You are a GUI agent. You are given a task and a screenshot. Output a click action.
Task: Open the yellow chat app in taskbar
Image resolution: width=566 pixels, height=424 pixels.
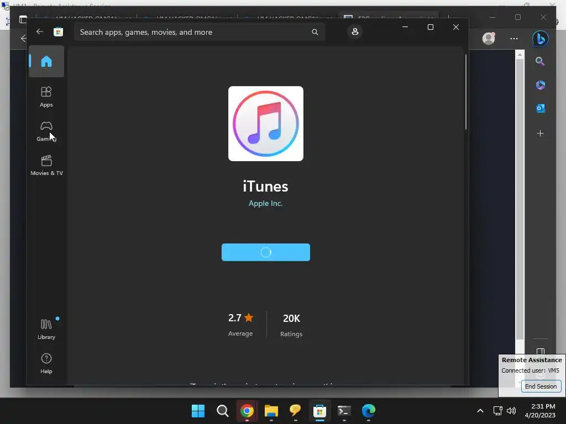[295, 410]
